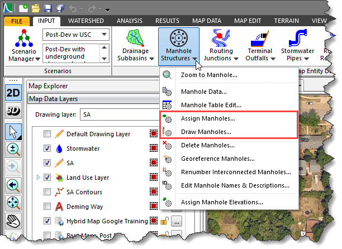Check the Deming Way layer
This screenshot has width=342, height=249.
[47, 206]
